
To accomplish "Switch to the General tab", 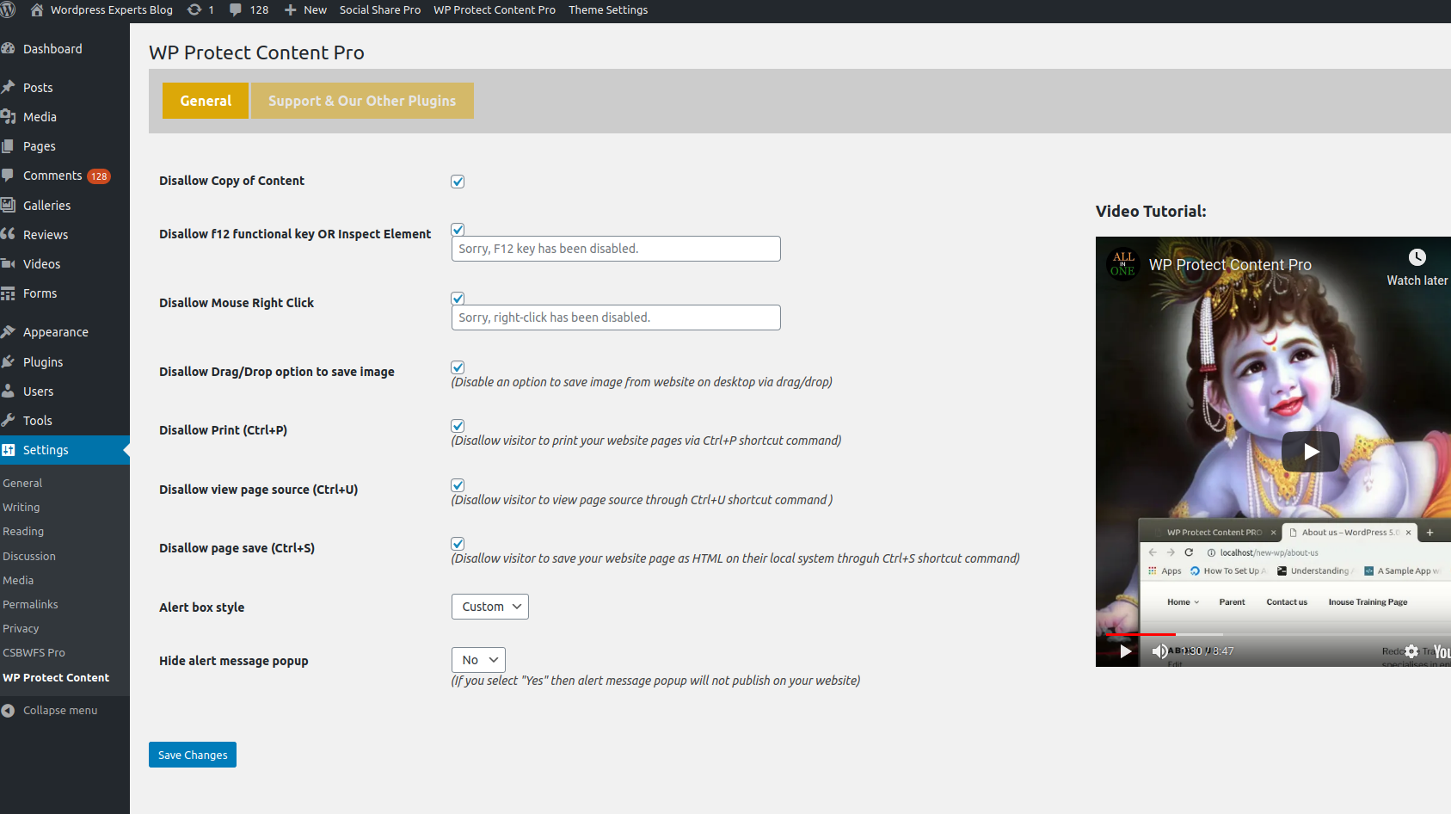I will [206, 101].
